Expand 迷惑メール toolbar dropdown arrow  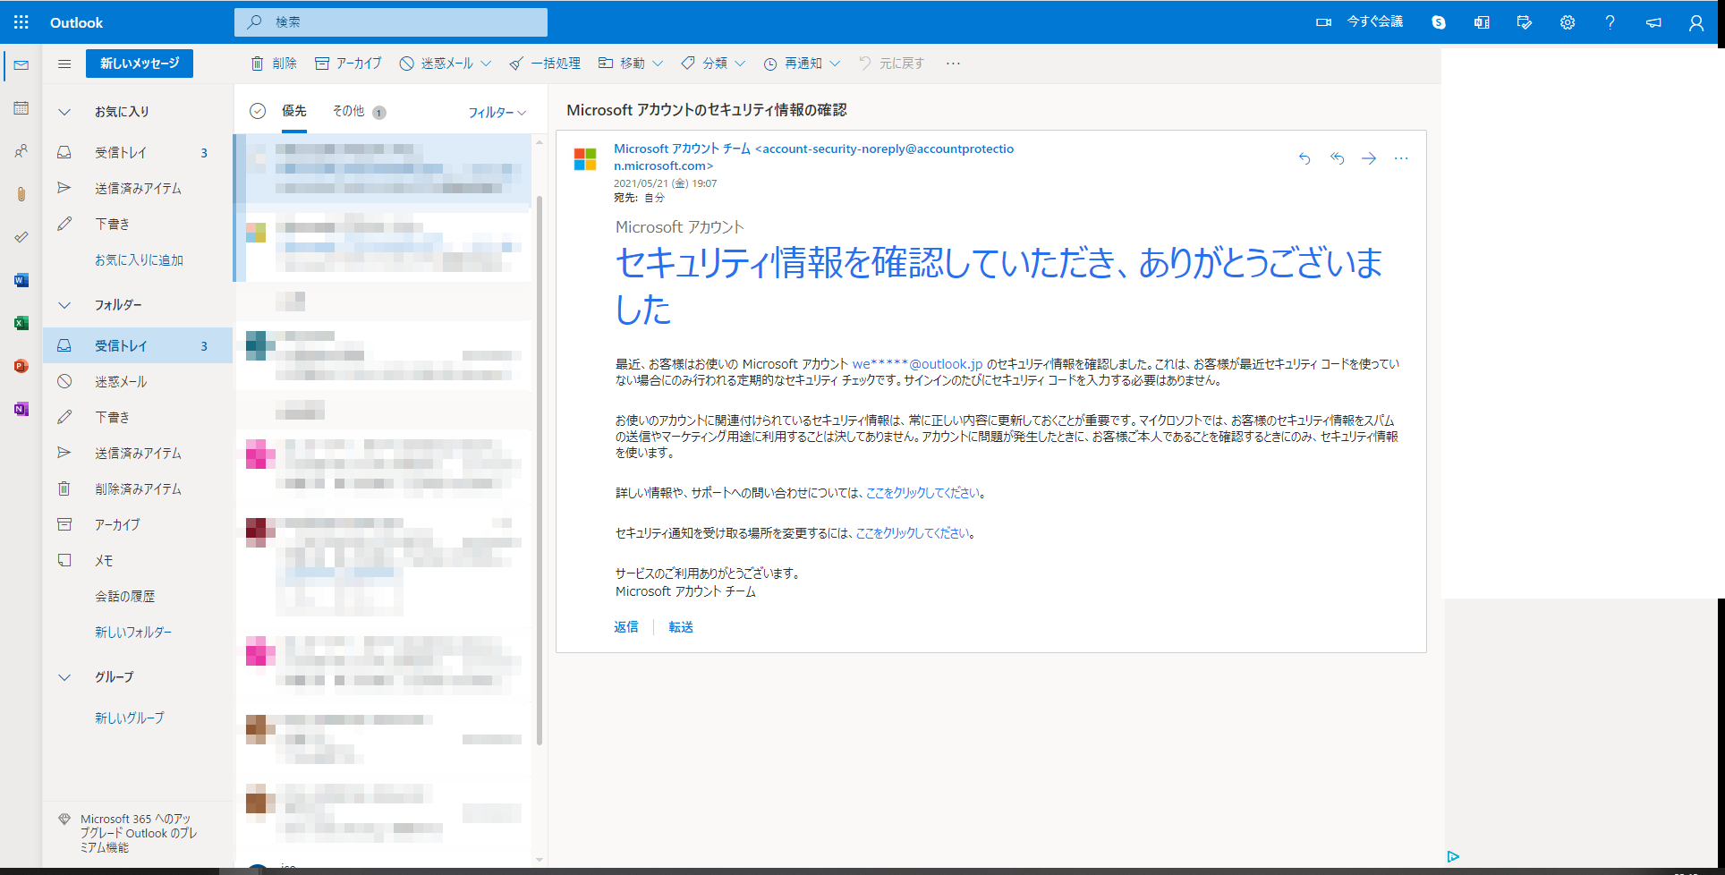tap(486, 64)
